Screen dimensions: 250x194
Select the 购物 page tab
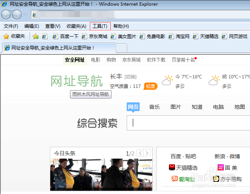tap(111, 60)
